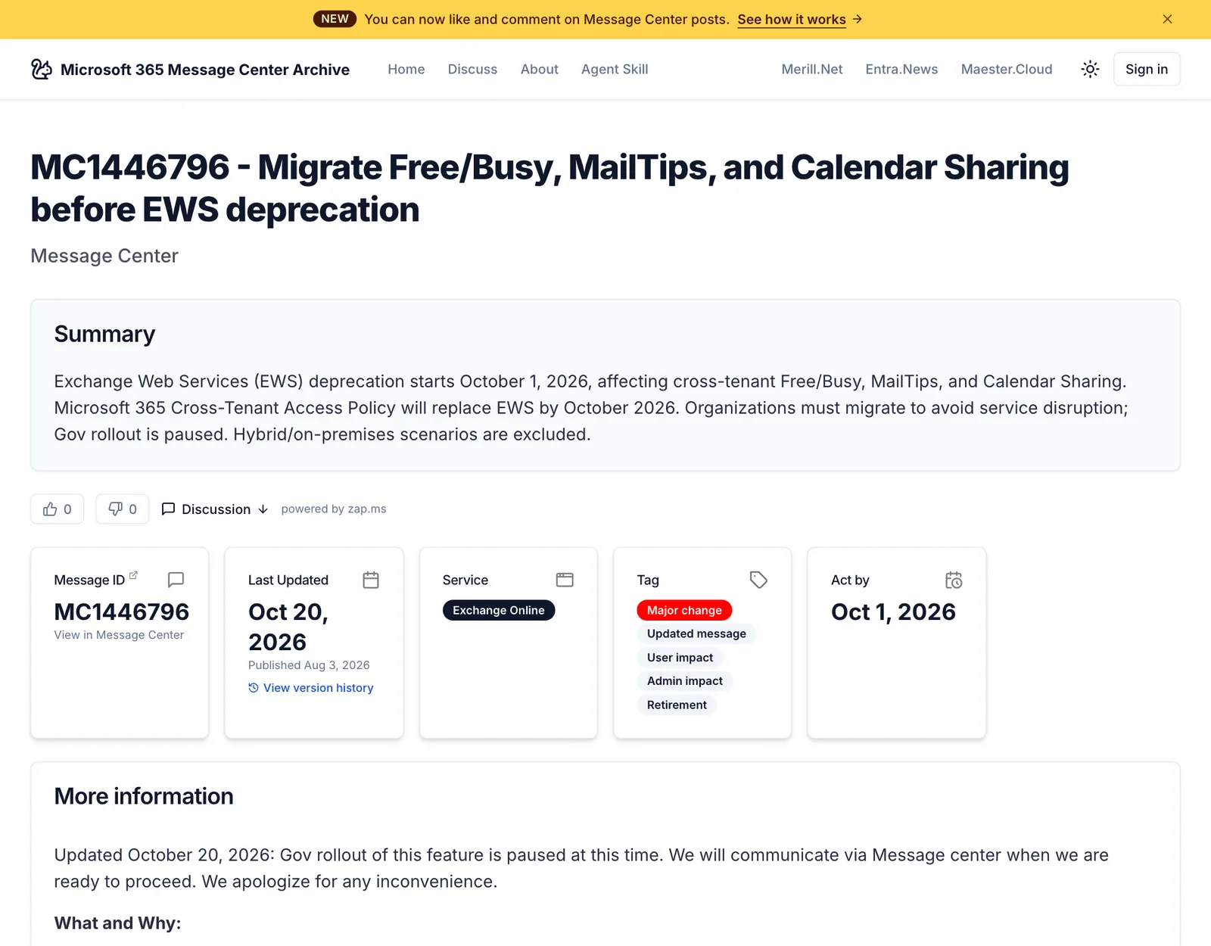1211x946 pixels.
Task: Click the calendar-clock icon in Act by card
Action: click(x=954, y=580)
